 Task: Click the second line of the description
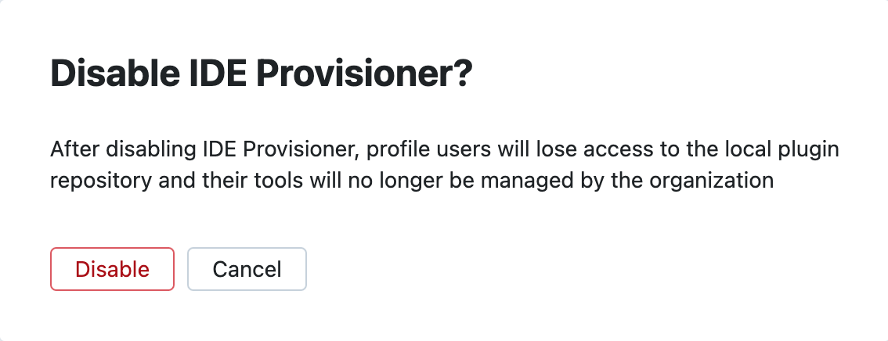(x=412, y=181)
